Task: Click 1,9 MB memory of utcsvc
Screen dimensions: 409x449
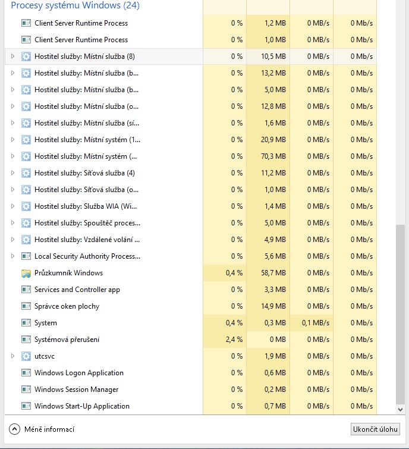Action: tap(275, 356)
